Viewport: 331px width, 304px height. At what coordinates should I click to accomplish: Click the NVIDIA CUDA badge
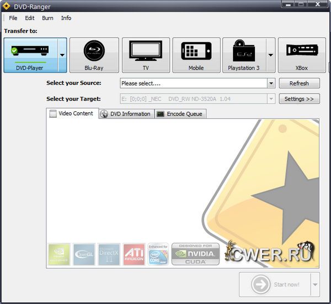point(195,254)
